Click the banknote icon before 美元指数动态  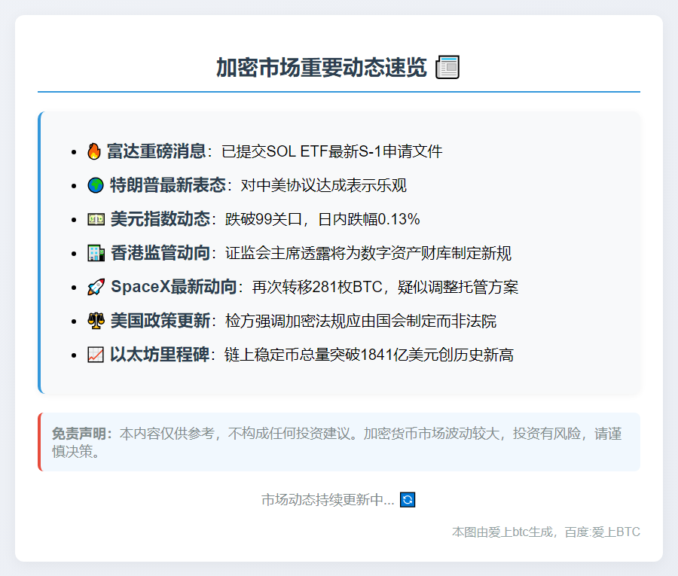(x=96, y=219)
